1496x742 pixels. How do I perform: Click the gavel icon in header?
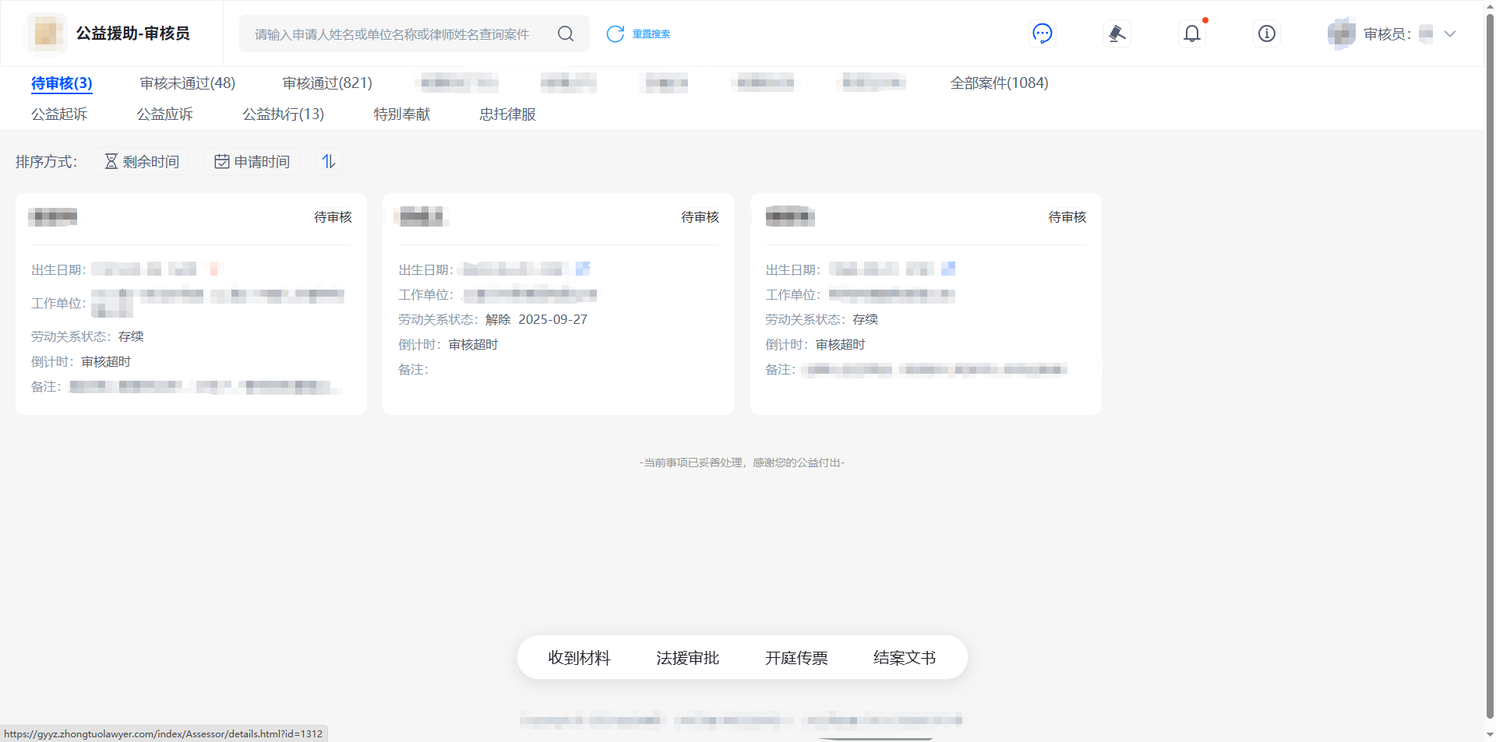coord(1117,33)
